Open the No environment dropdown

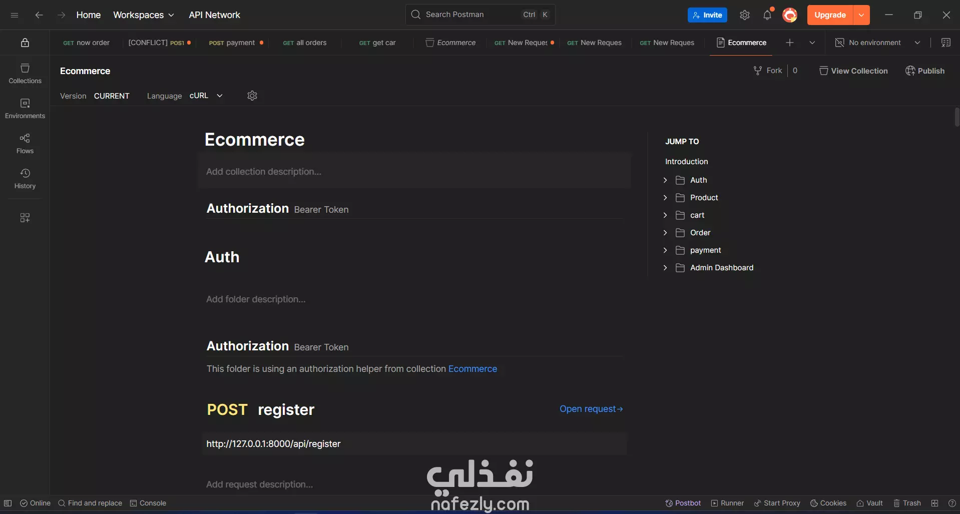878,43
